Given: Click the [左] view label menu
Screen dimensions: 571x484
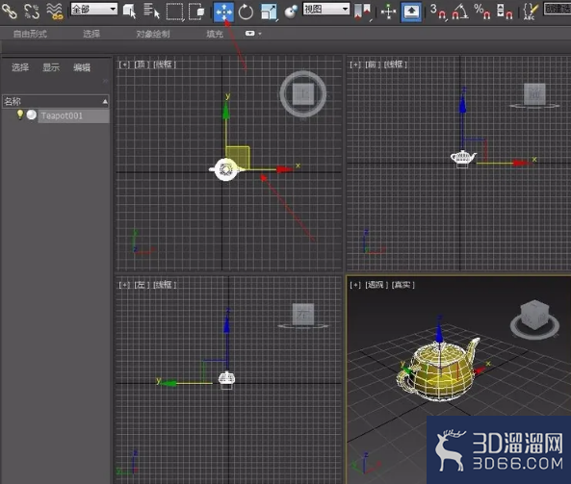Looking at the screenshot, I should click(142, 285).
